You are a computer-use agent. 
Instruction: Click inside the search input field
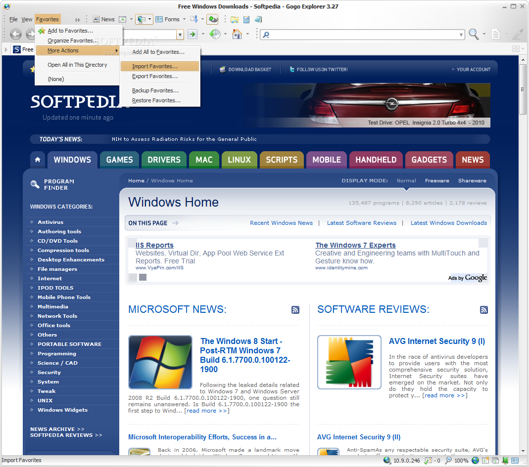pyautogui.click(x=362, y=35)
